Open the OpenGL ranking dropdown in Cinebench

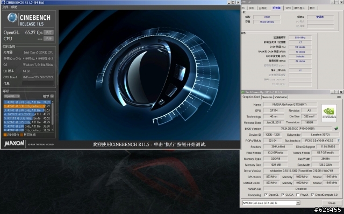click(x=12, y=96)
